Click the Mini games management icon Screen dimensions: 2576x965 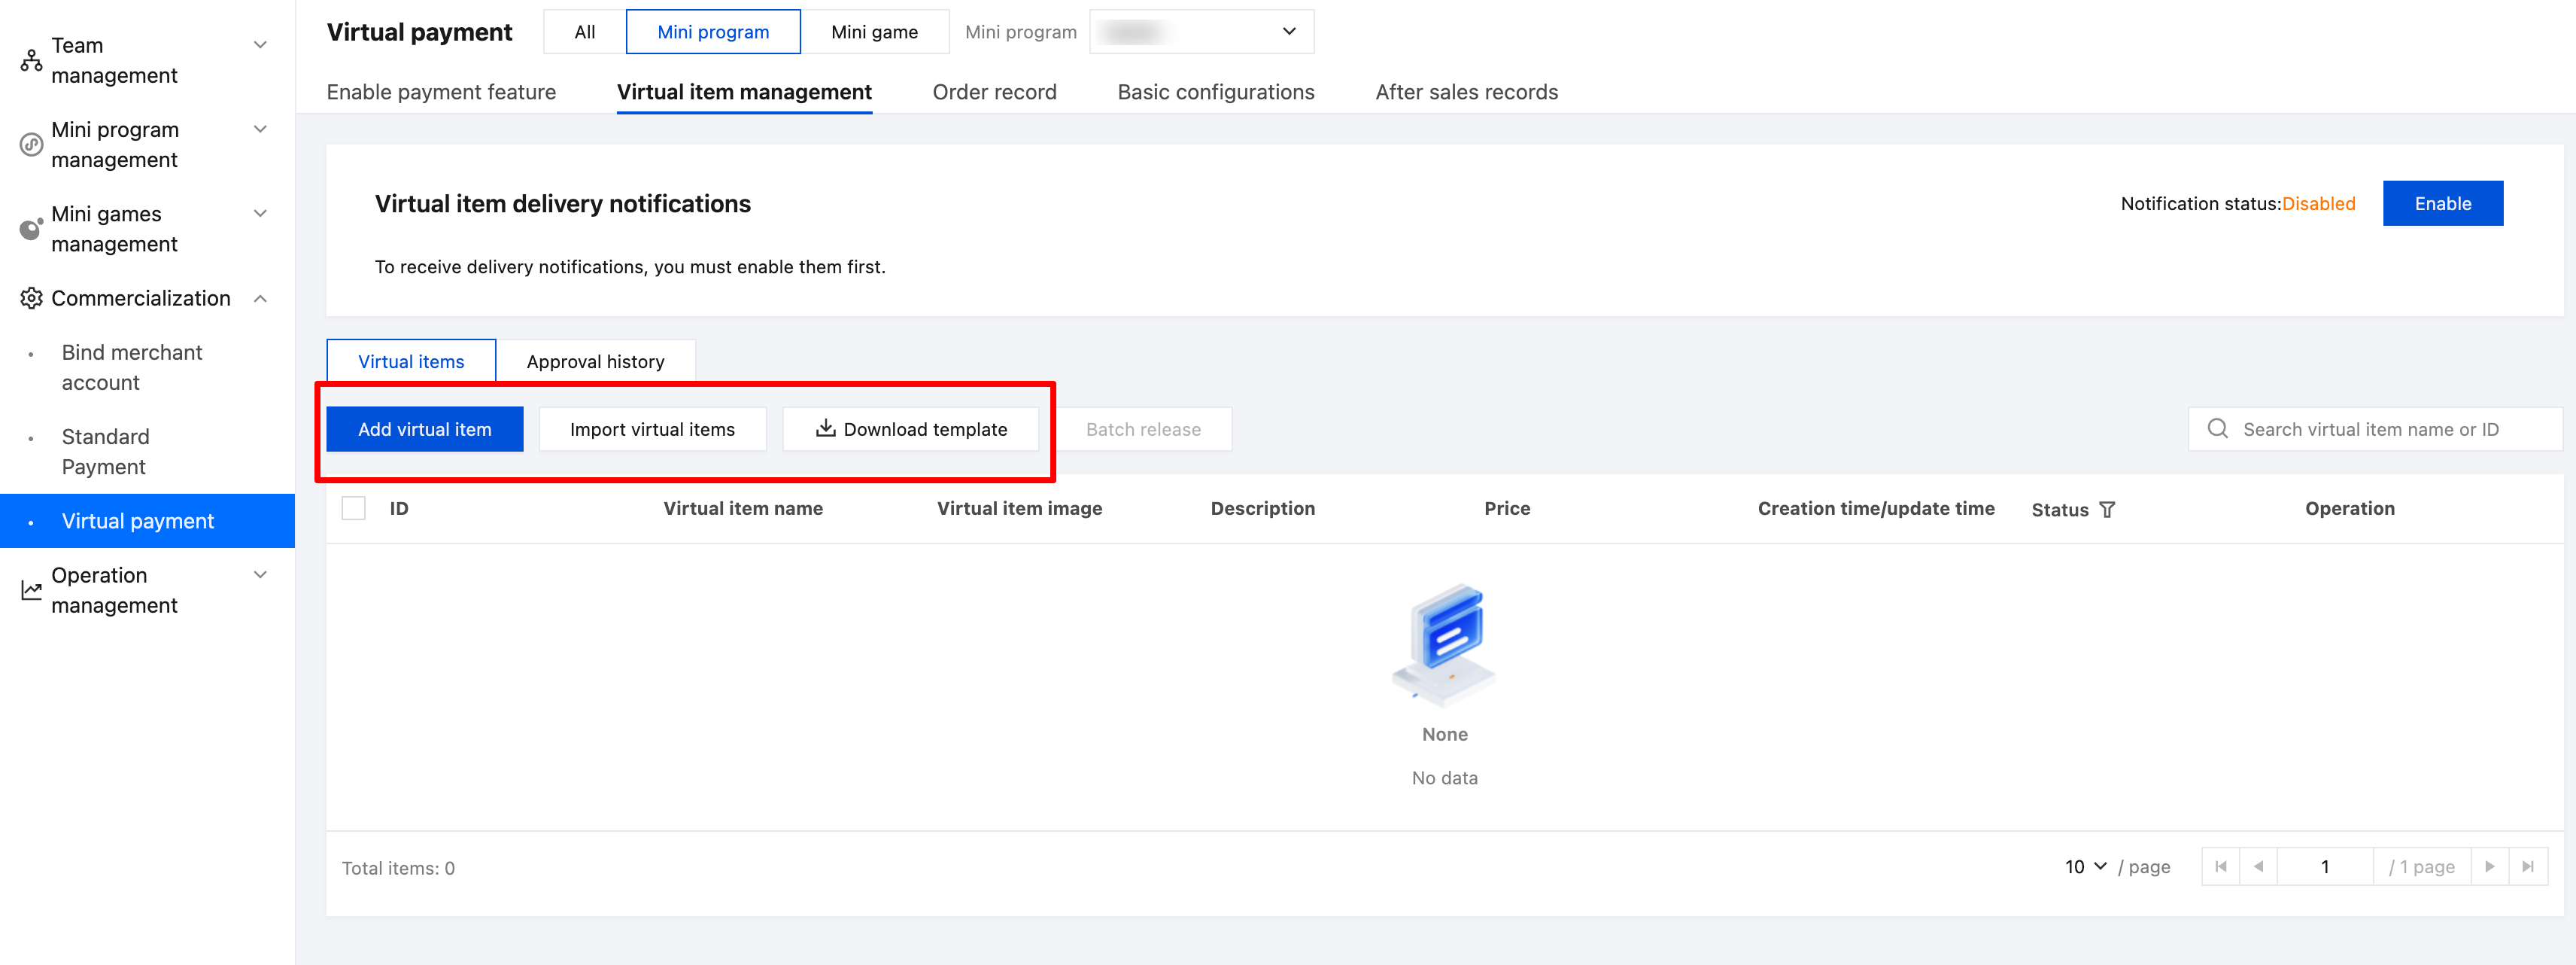(x=31, y=230)
